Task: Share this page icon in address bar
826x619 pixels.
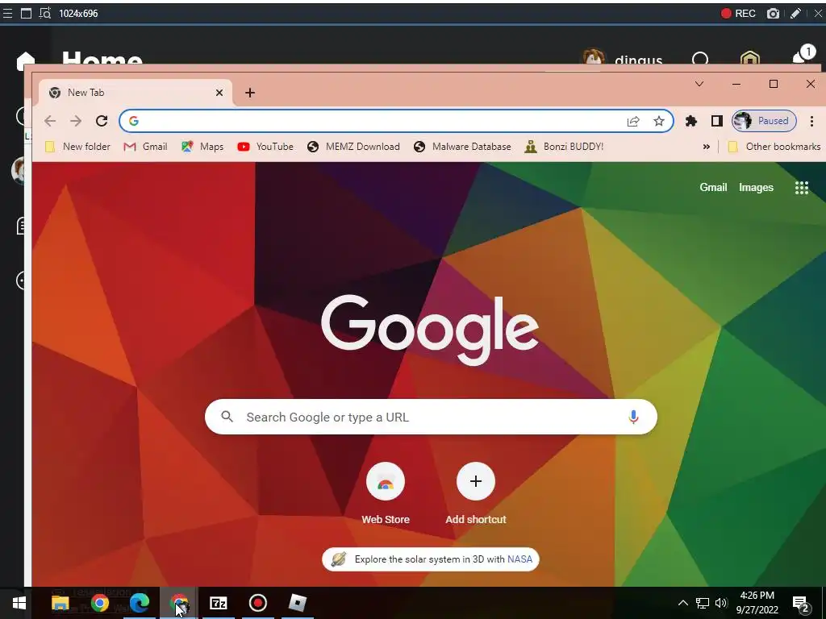Action: point(633,121)
